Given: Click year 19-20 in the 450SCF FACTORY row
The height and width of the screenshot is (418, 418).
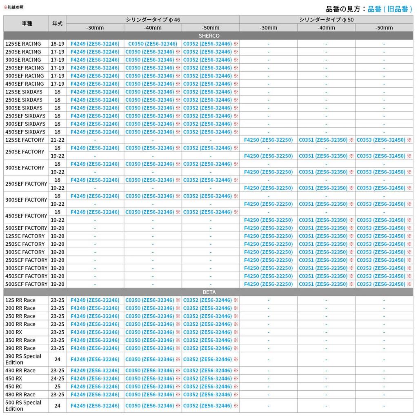Looking at the screenshot, I should pos(57,276).
